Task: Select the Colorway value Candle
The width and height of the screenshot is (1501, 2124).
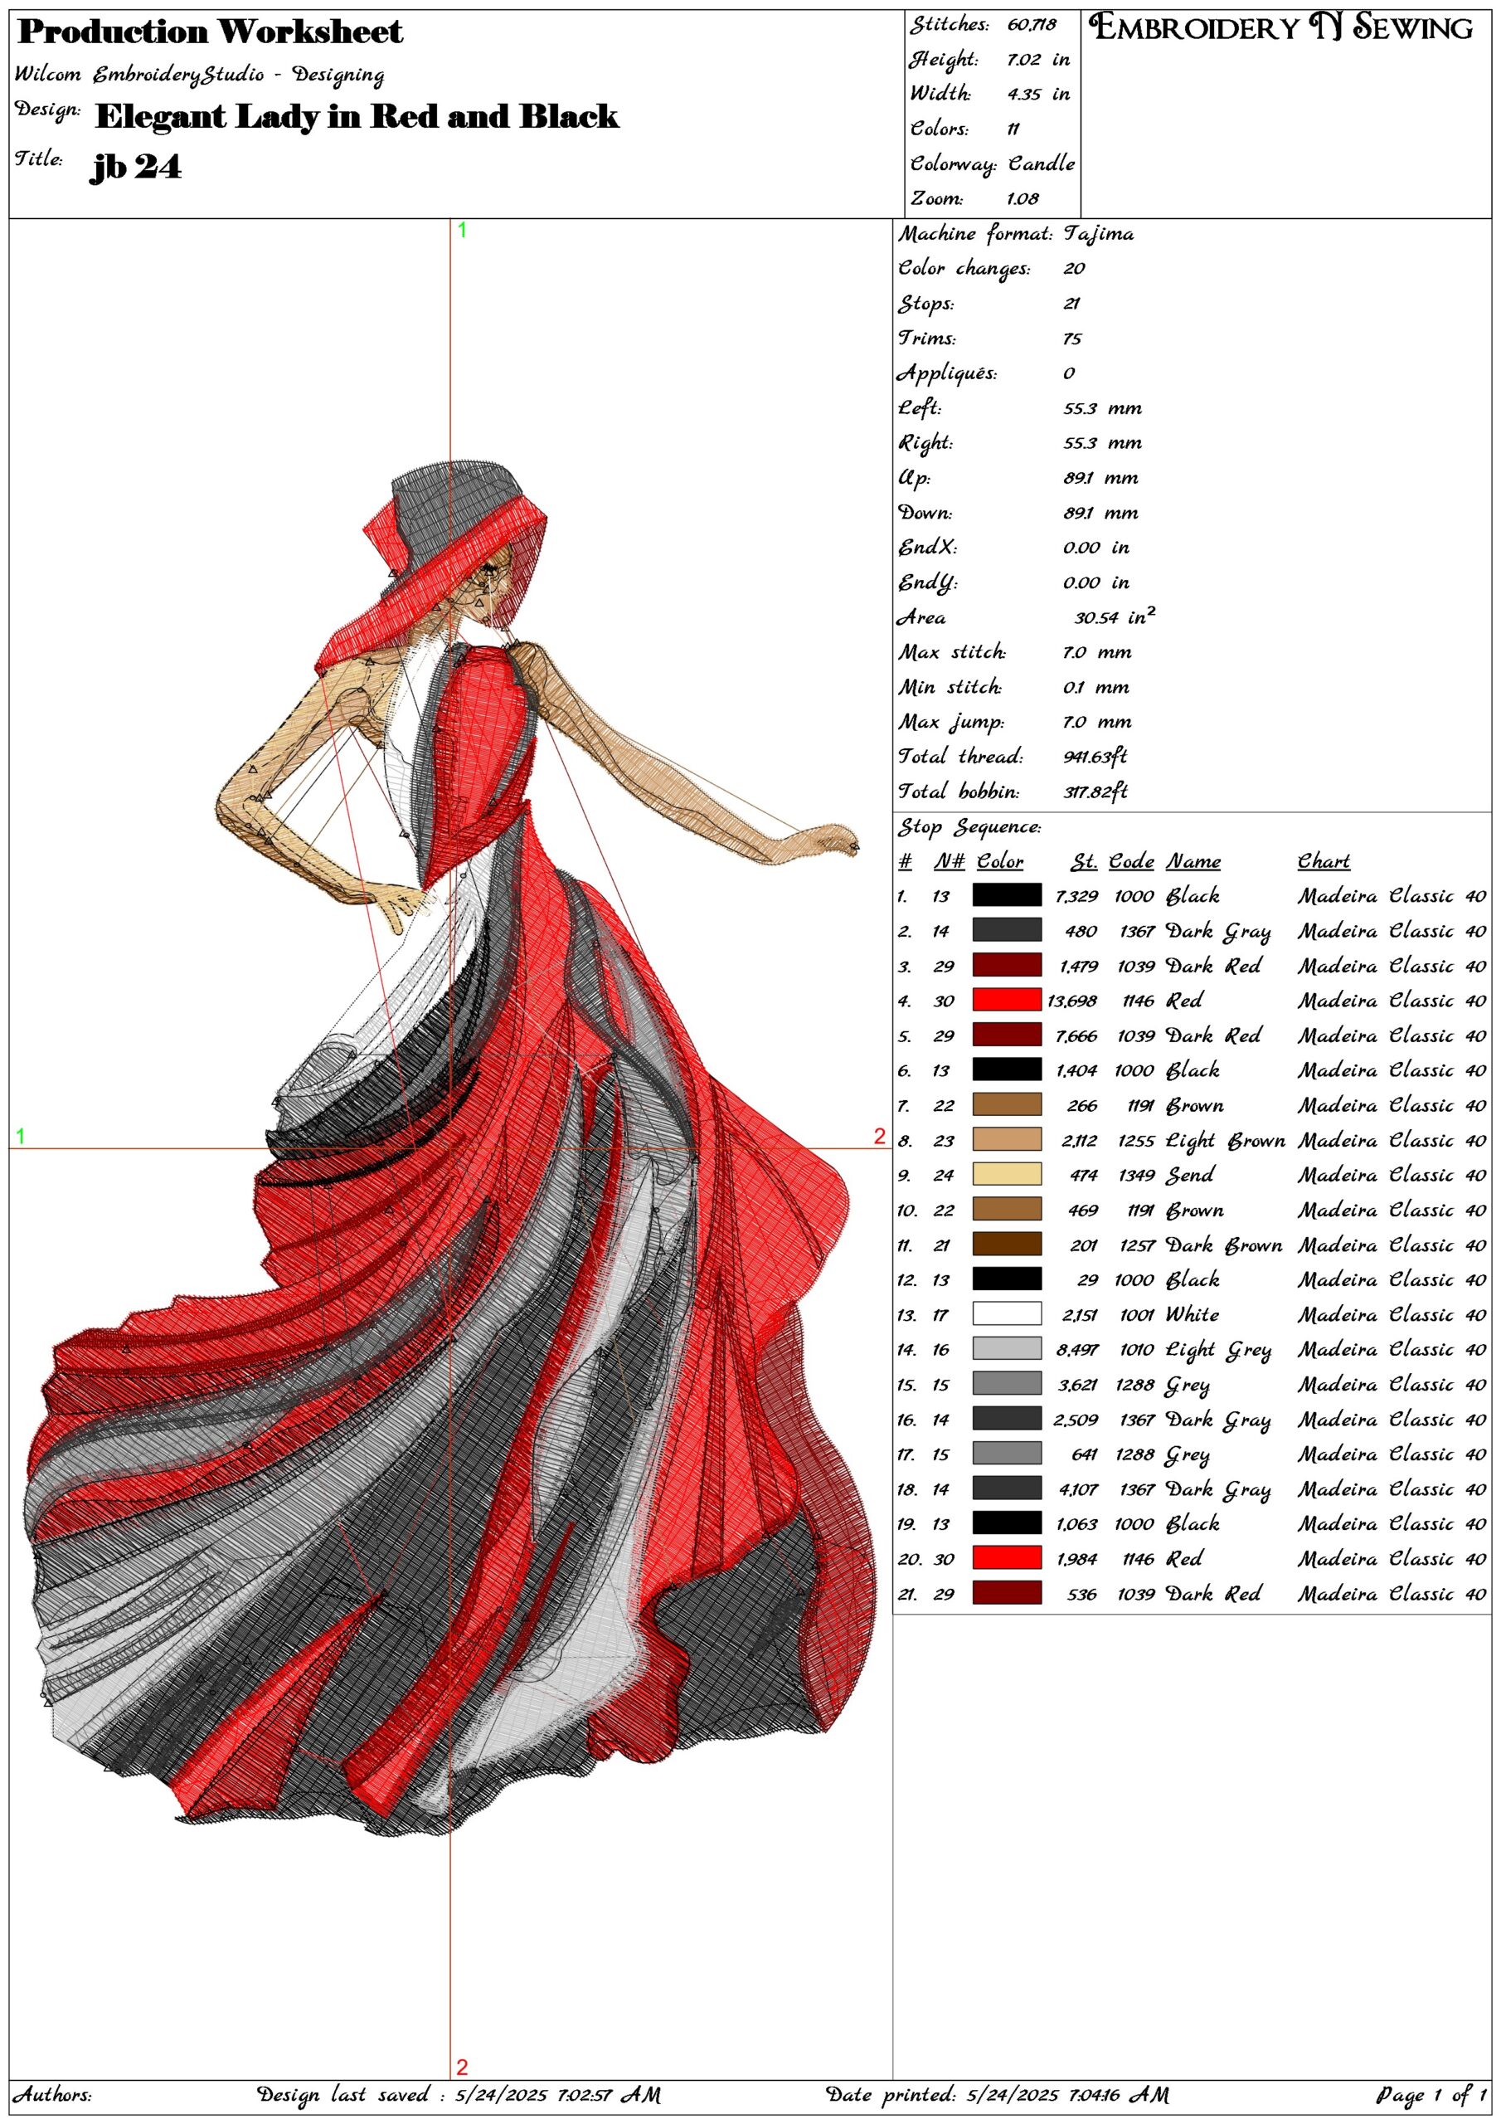Action: (1042, 163)
